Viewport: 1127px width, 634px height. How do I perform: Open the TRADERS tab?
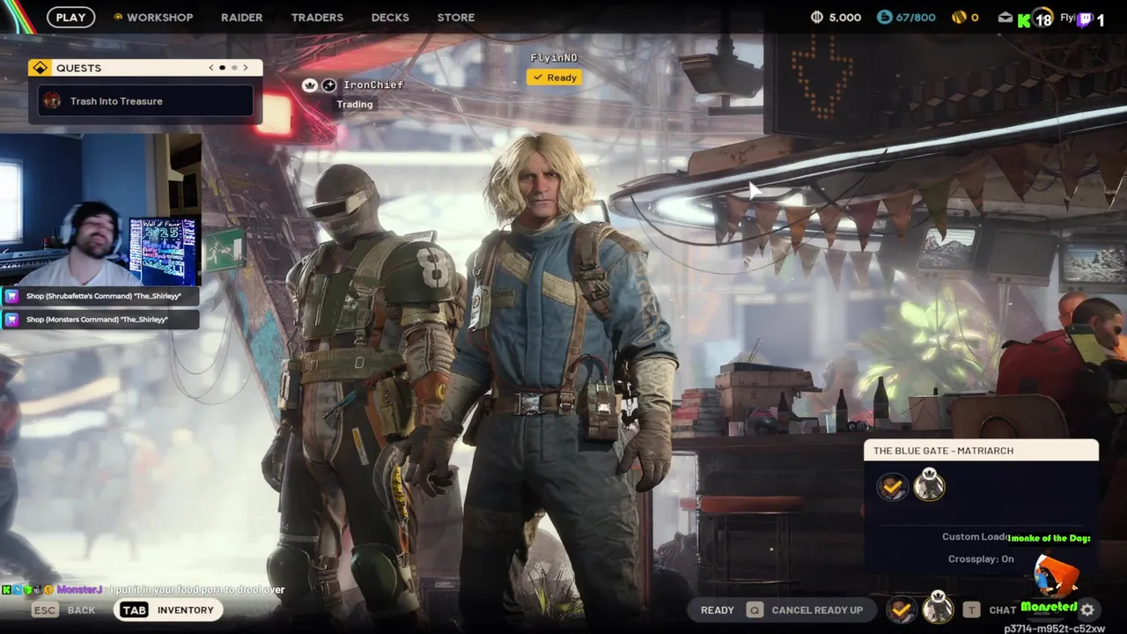coord(318,17)
